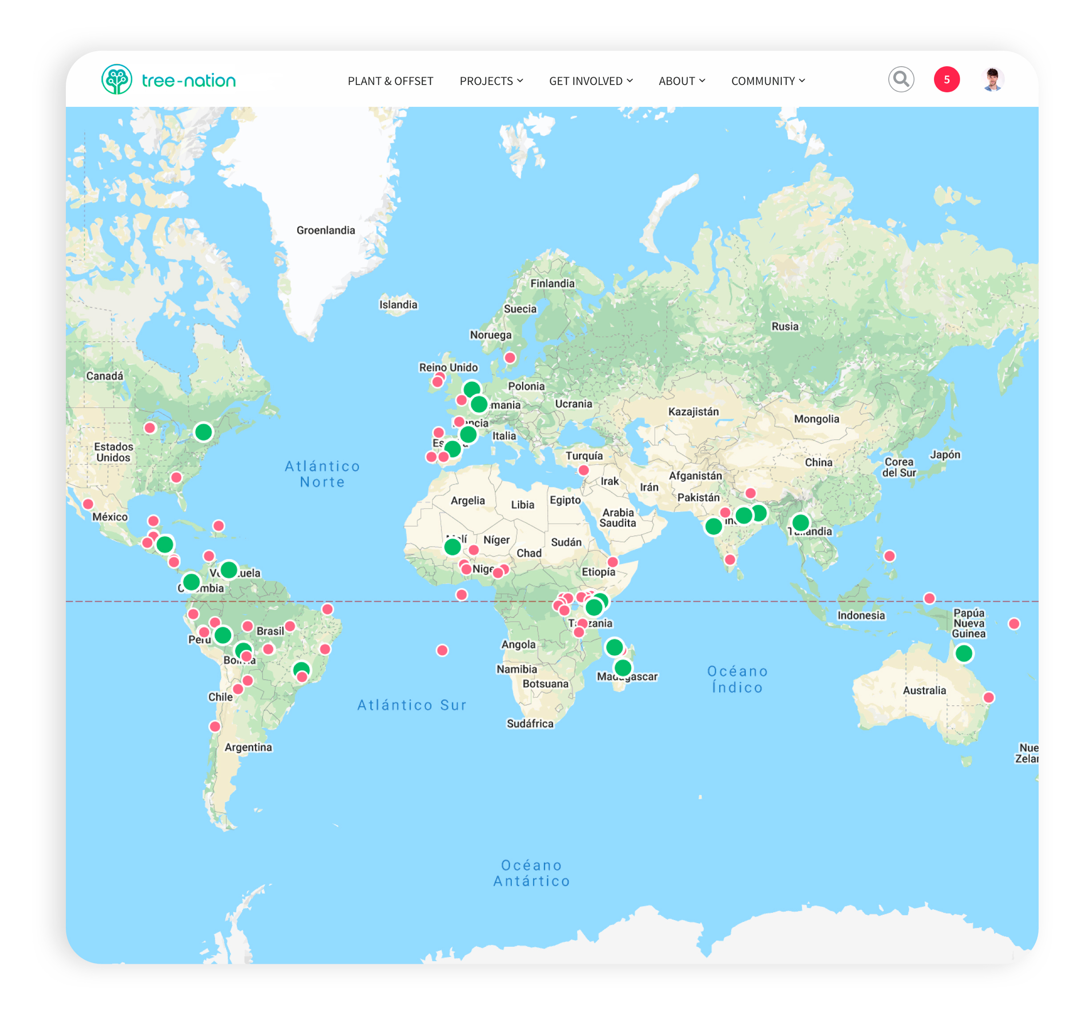This screenshot has height=1014, width=1068.
Task: Click the pink marker near Turquía
Action: (583, 470)
